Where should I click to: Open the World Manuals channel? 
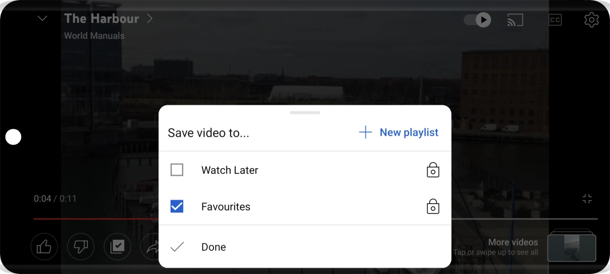(94, 36)
